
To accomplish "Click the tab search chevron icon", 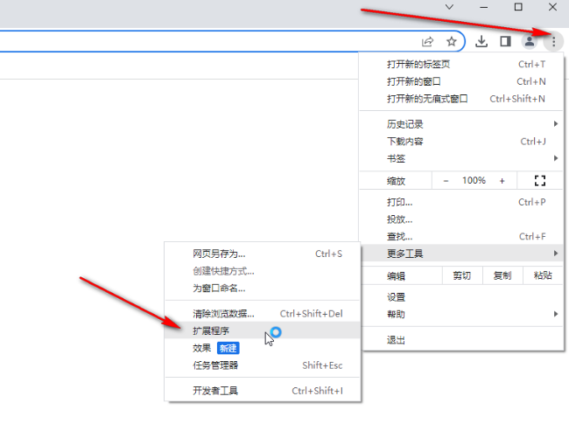I will 449,7.
